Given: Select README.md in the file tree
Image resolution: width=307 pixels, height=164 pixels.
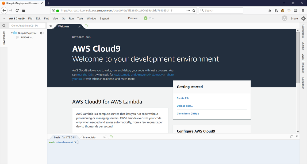Looking at the screenshot, I should click(27, 38).
